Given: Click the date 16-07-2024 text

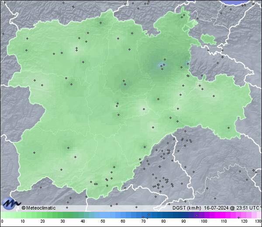Looking at the screenshot, I should click(217, 208).
